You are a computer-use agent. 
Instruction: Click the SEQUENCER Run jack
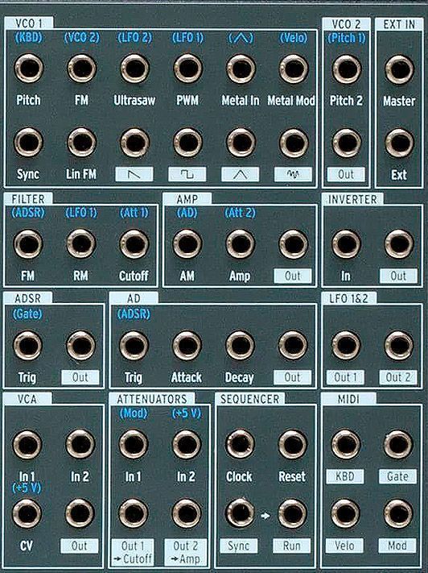pos(293,513)
